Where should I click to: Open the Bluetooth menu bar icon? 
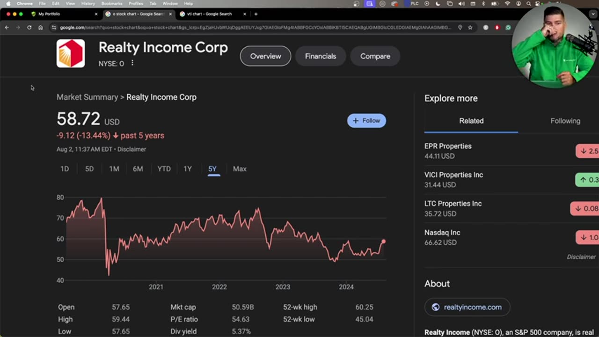coord(484,3)
